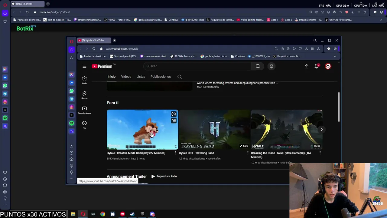Open Breaking the Curse gameplay title

(281, 155)
